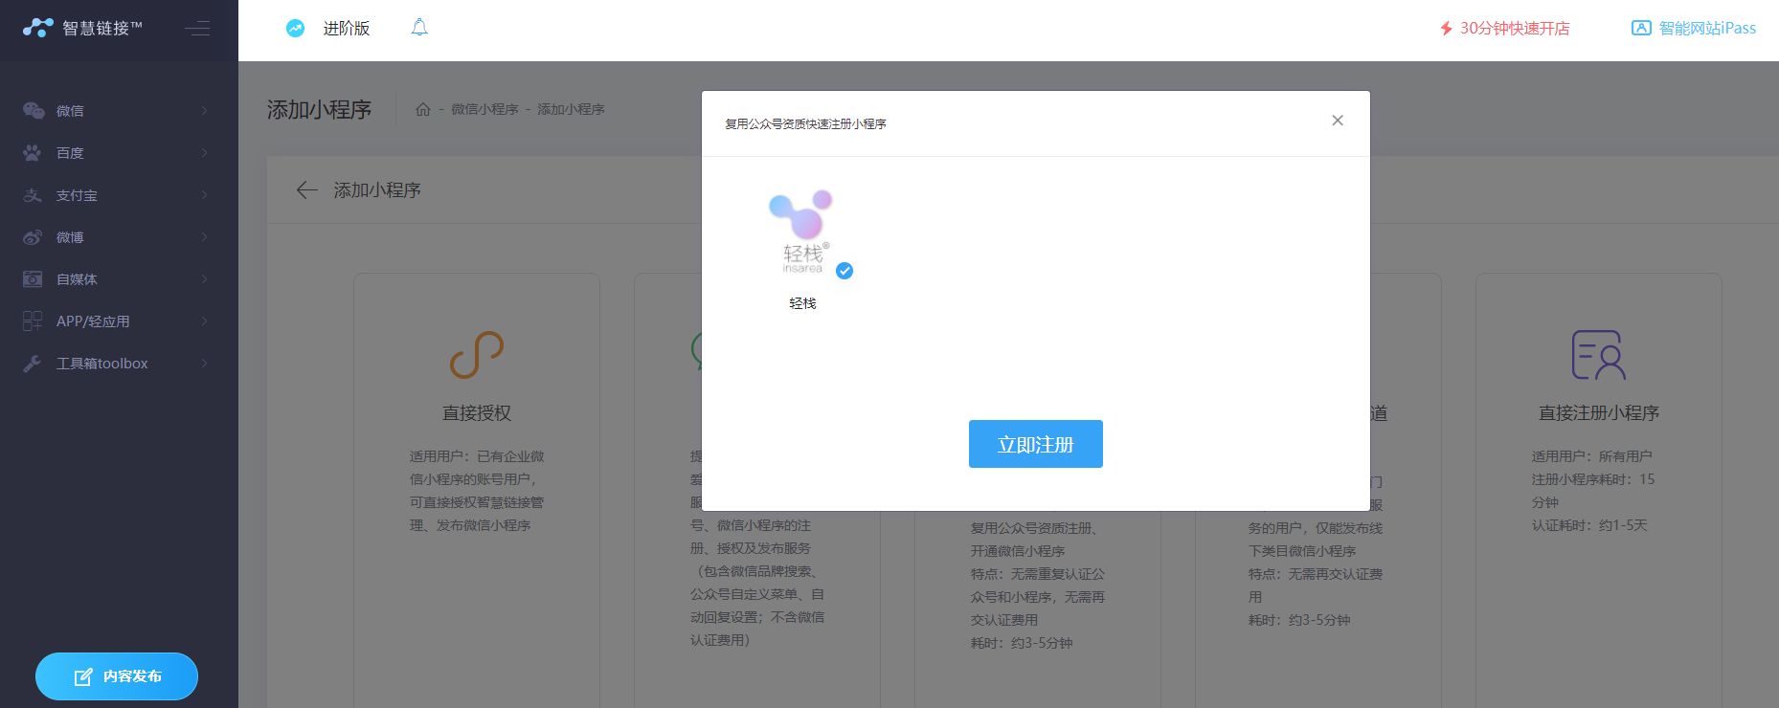This screenshot has height=708, width=1779.
Task: Open notifications bell icon
Action: tap(419, 28)
